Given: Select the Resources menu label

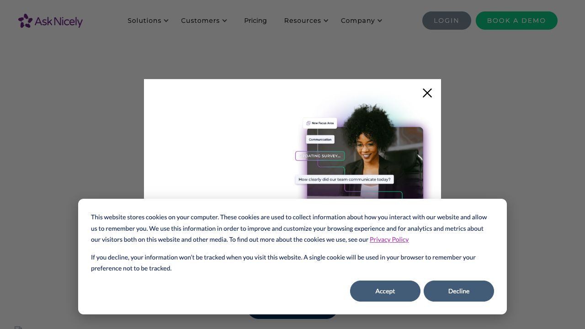Looking at the screenshot, I should 303,21.
